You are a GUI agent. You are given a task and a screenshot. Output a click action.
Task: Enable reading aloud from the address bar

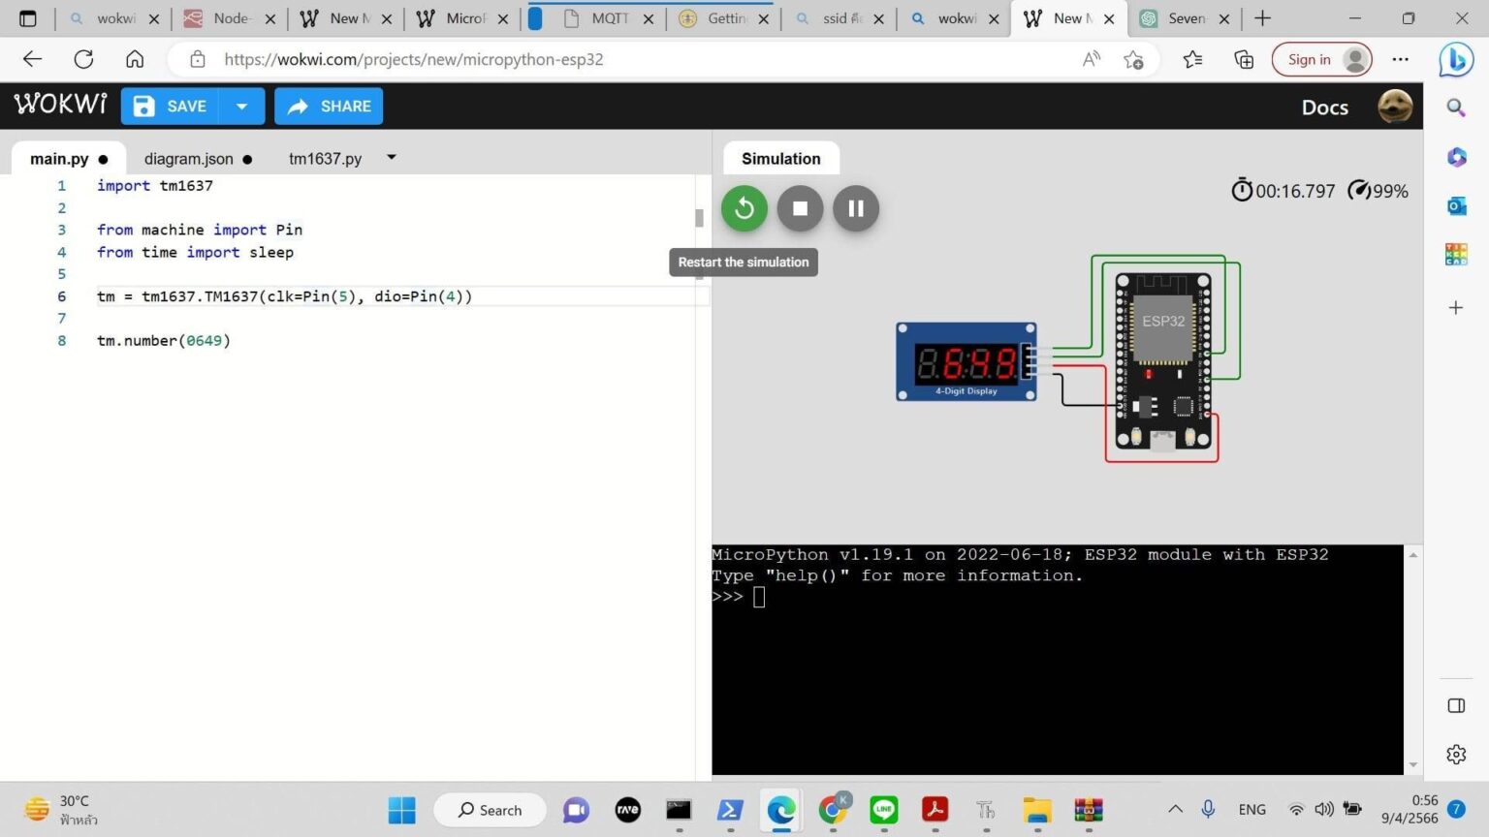pos(1091,59)
